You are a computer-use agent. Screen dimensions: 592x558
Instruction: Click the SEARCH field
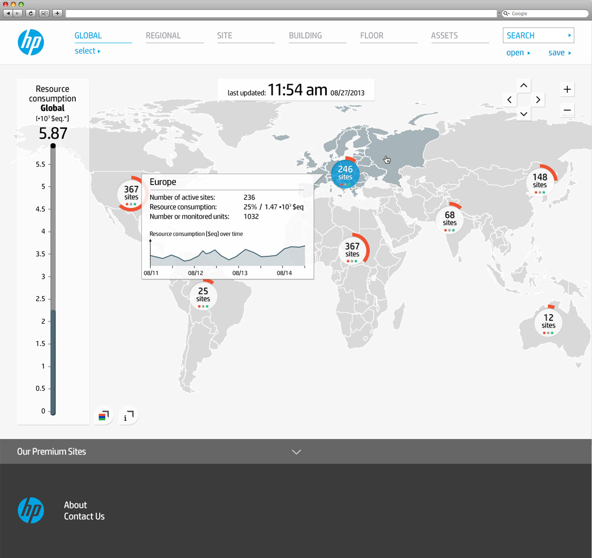pos(538,35)
